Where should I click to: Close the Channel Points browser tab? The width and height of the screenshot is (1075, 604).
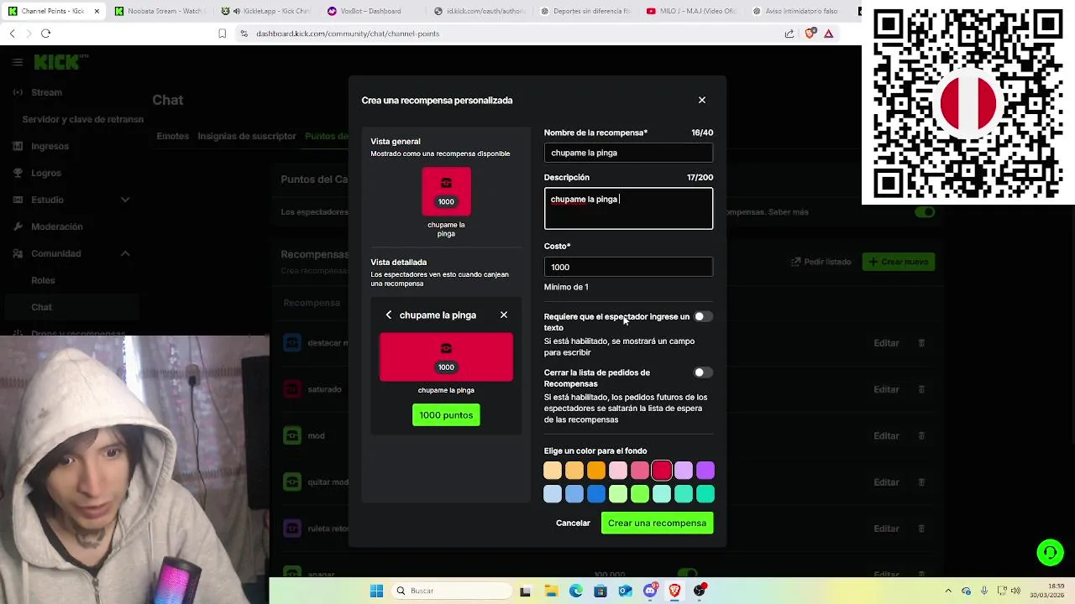pyautogui.click(x=97, y=11)
